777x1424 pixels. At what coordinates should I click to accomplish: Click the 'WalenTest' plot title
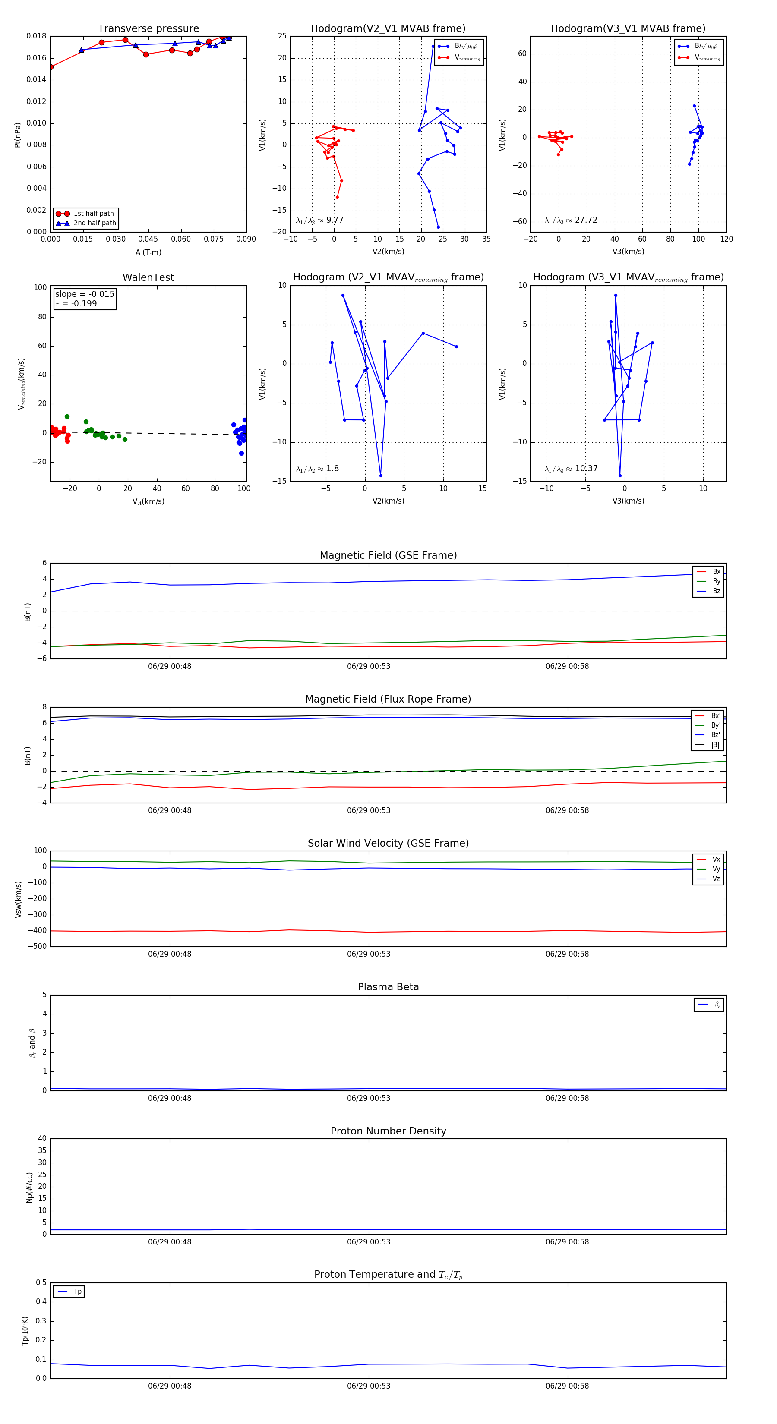point(148,277)
